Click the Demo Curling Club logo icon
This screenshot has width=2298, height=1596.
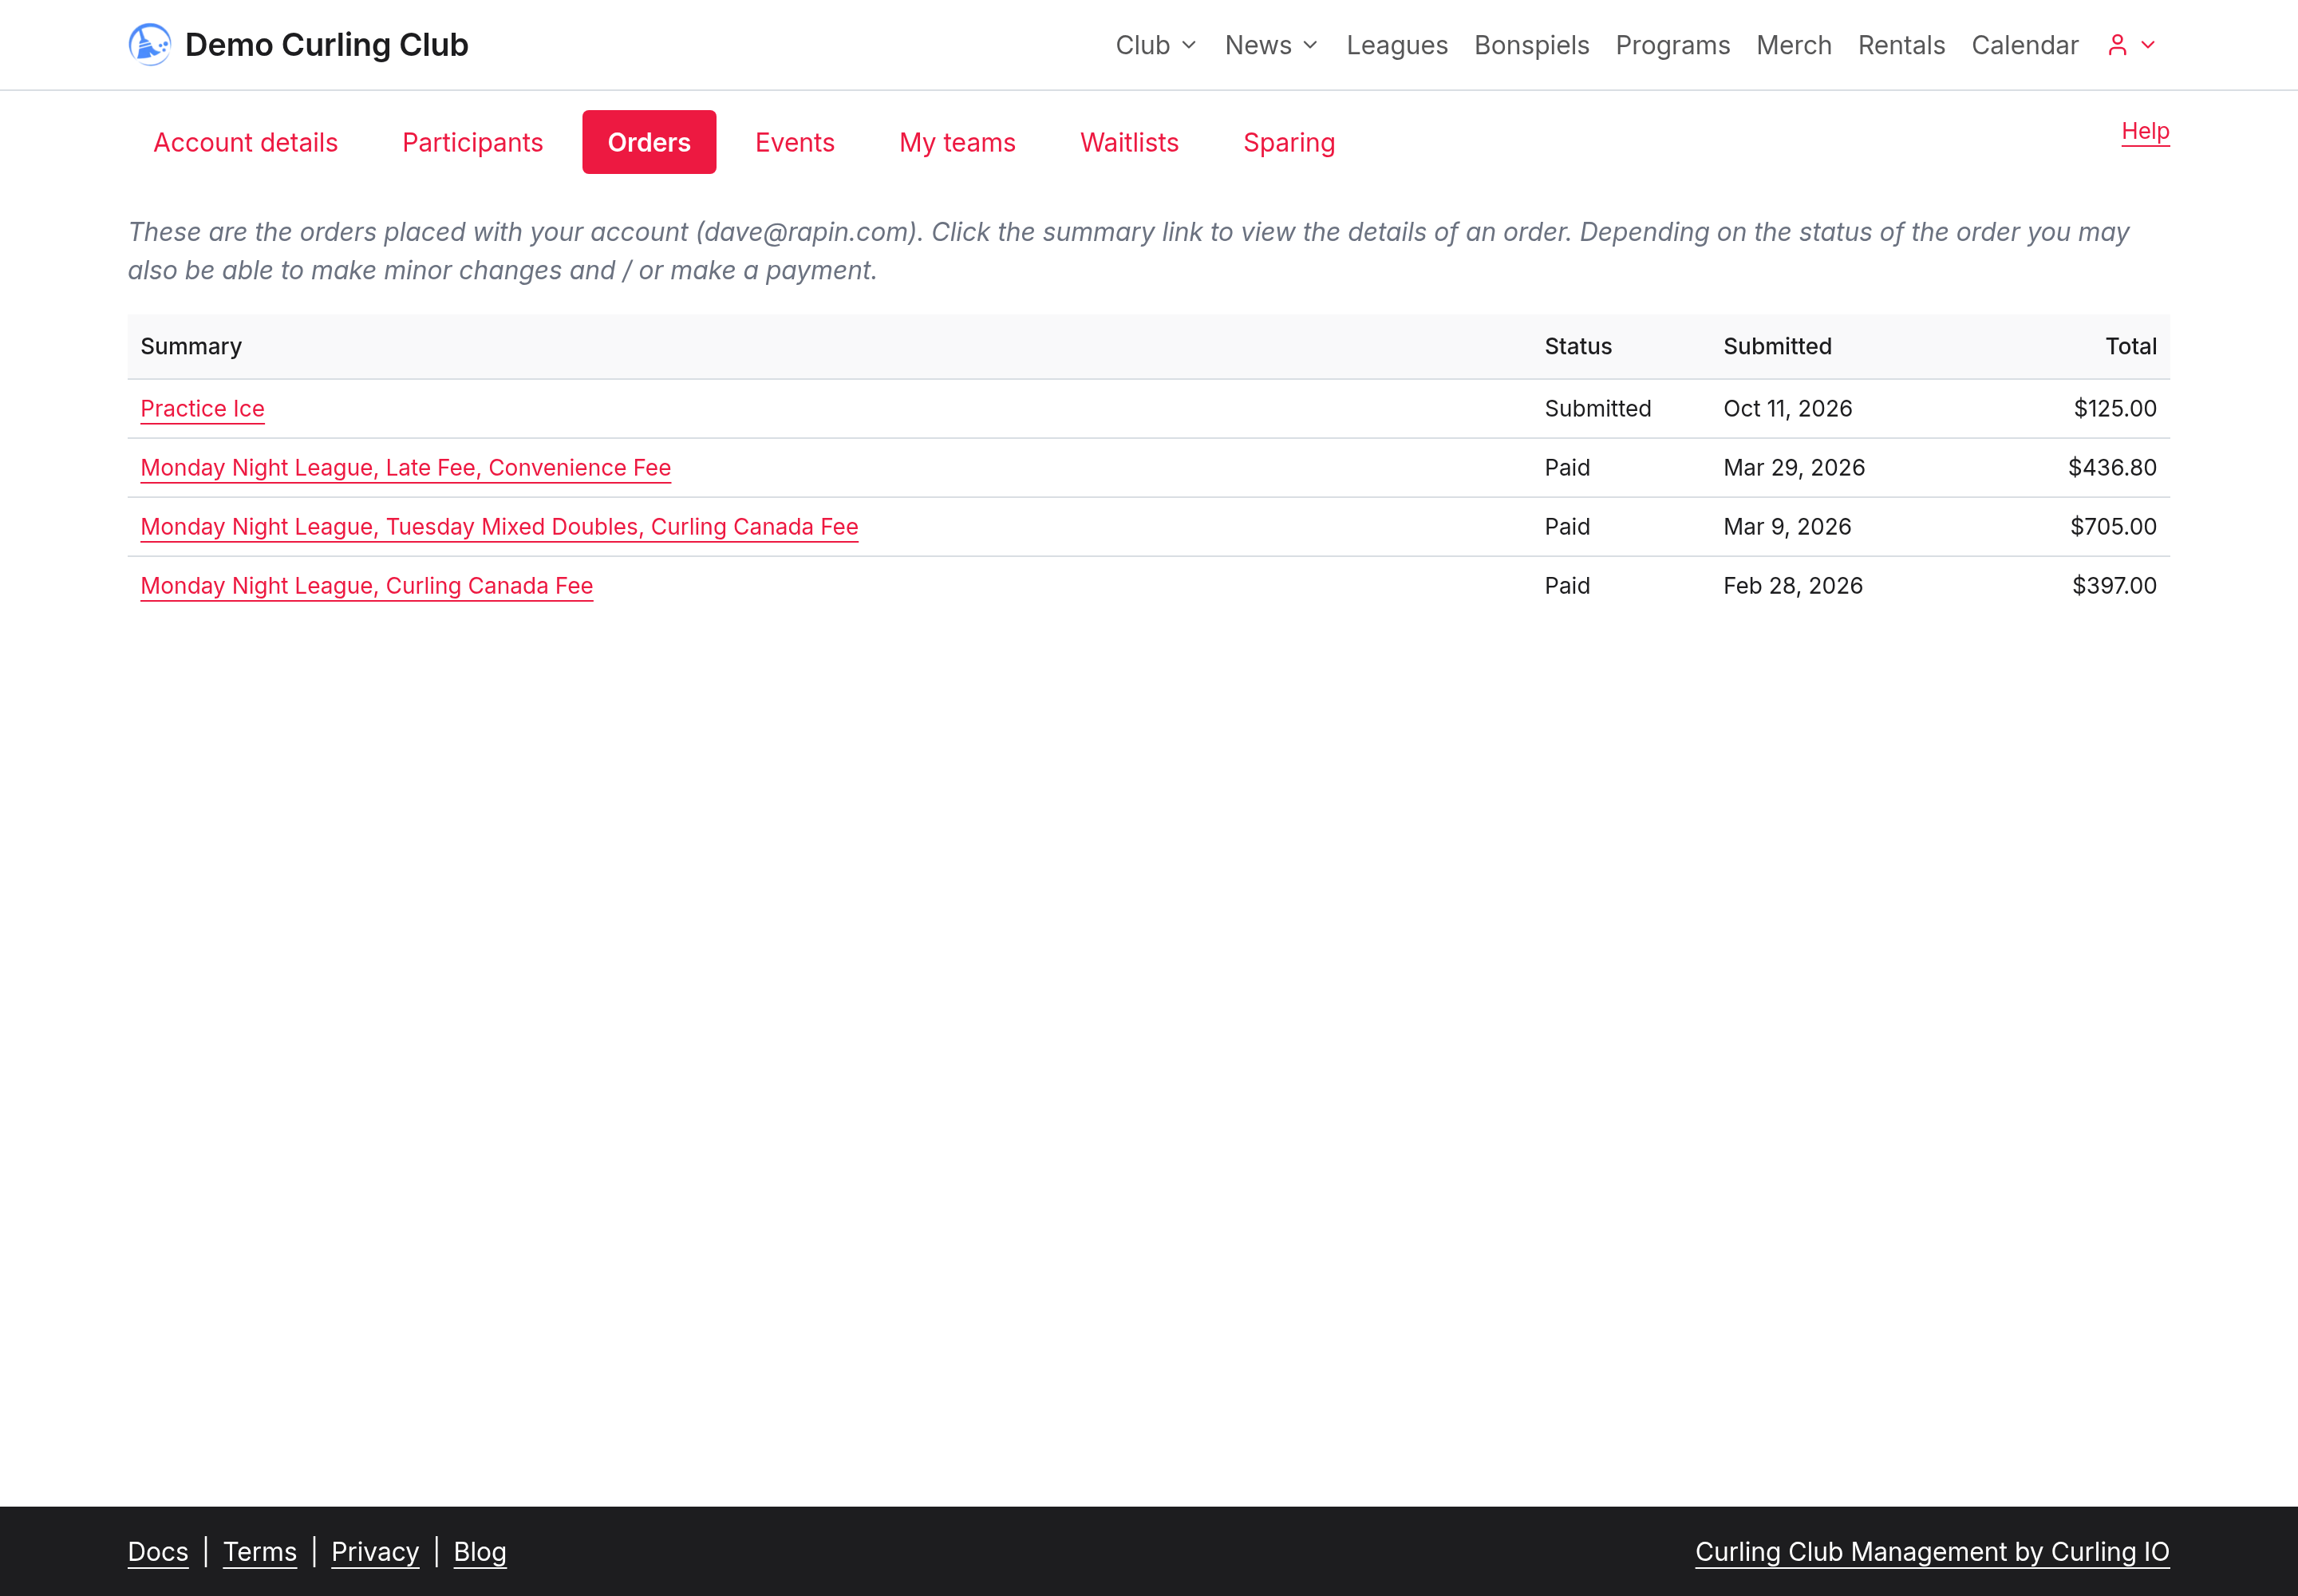click(x=150, y=45)
